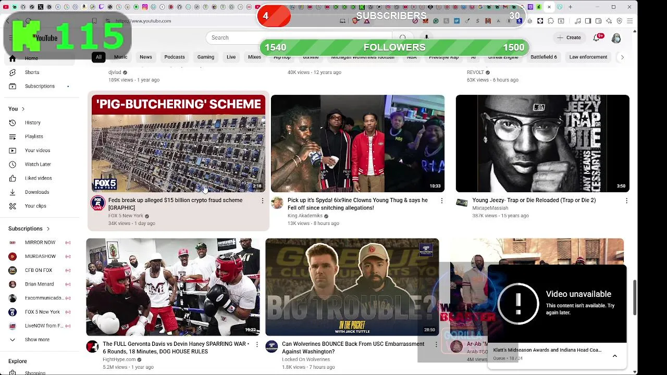This screenshot has height=375, width=667.
Task: Play the Pig-Butchering scheme video thumbnail
Action: pyautogui.click(x=178, y=143)
